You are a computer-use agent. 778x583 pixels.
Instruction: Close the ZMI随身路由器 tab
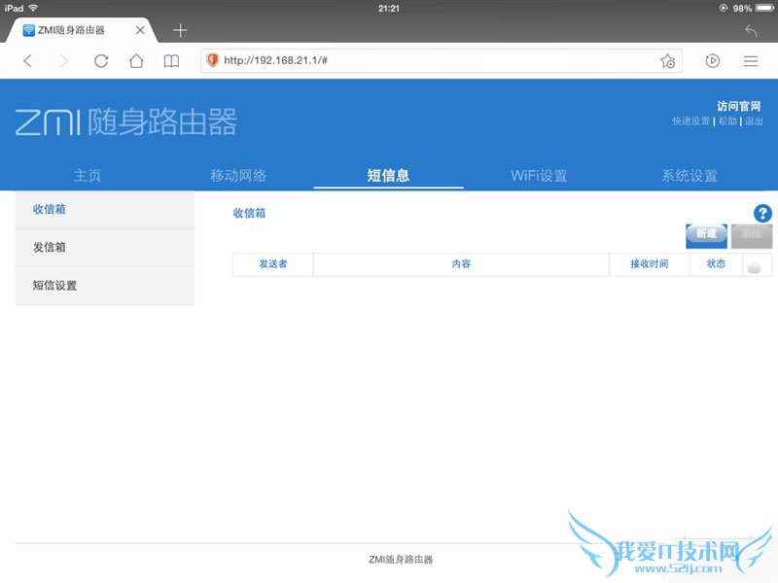(x=140, y=30)
